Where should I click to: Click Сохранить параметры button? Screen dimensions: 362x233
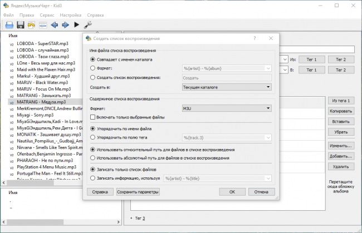[138, 192]
